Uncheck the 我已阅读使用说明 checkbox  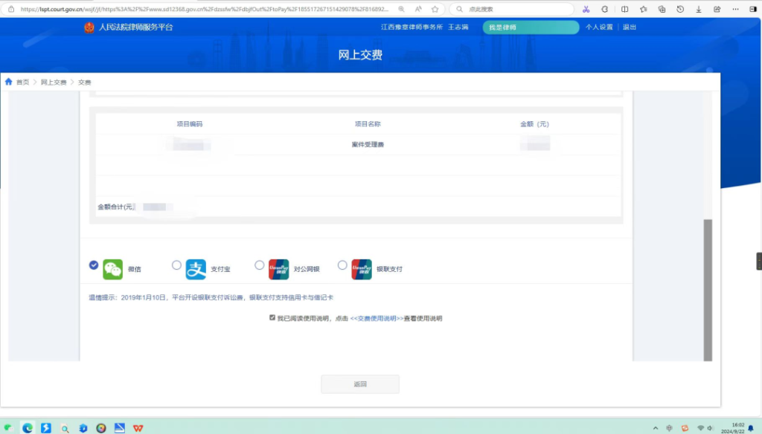tap(274, 317)
